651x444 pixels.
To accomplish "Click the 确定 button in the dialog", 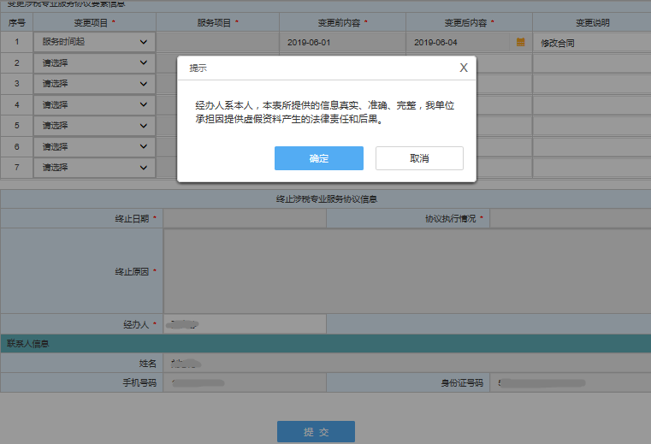I will tap(318, 158).
